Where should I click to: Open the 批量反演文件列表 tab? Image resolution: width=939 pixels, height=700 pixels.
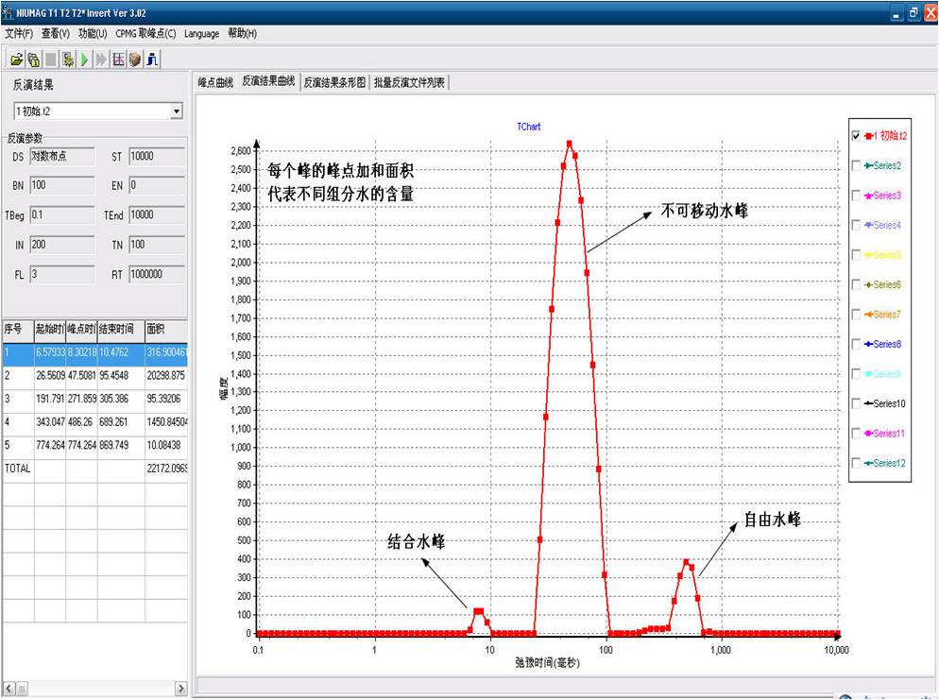click(409, 82)
